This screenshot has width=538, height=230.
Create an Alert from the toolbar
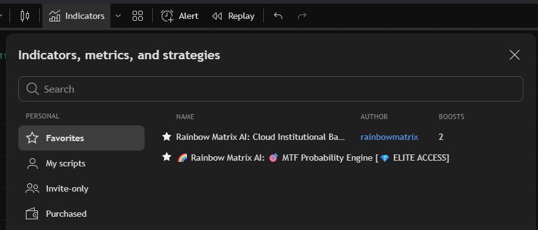179,16
